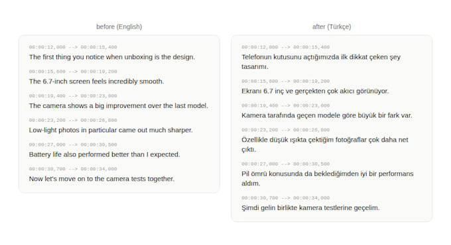451x245 pixels.
Task: Select English line about 6.7-inch screen
Action: point(96,81)
